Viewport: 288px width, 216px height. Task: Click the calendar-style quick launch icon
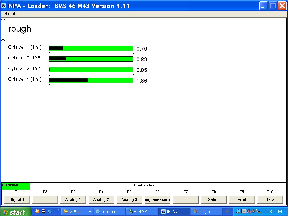pyautogui.click(x=44, y=211)
